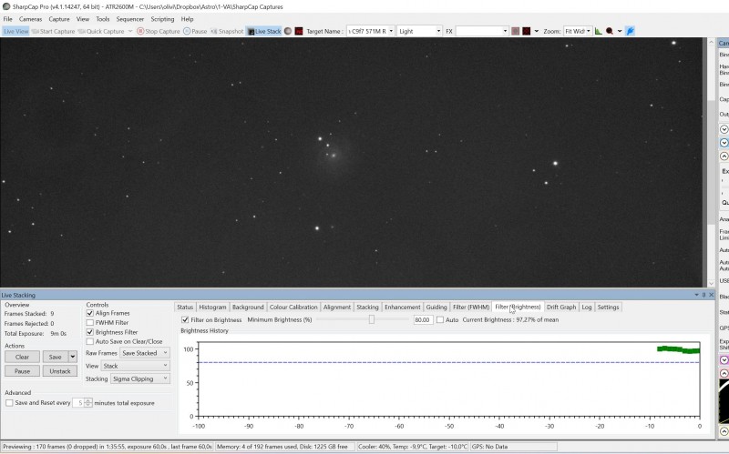
Task: Click the red magnifier toolbar icon
Action: (x=609, y=31)
